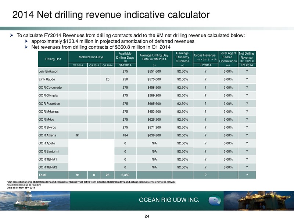Image resolution: width=294 pixels, height=220 pixels.
Task: Click the "9M 2014" sub-header
Action: point(125,65)
